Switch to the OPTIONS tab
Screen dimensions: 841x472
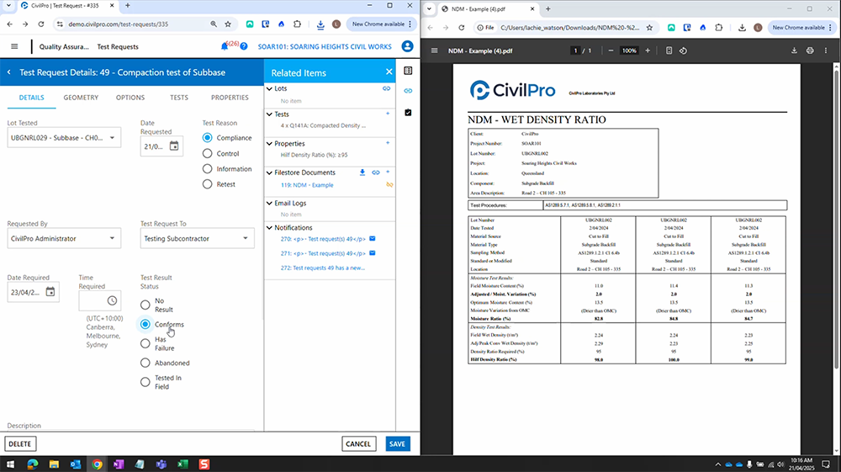130,98
